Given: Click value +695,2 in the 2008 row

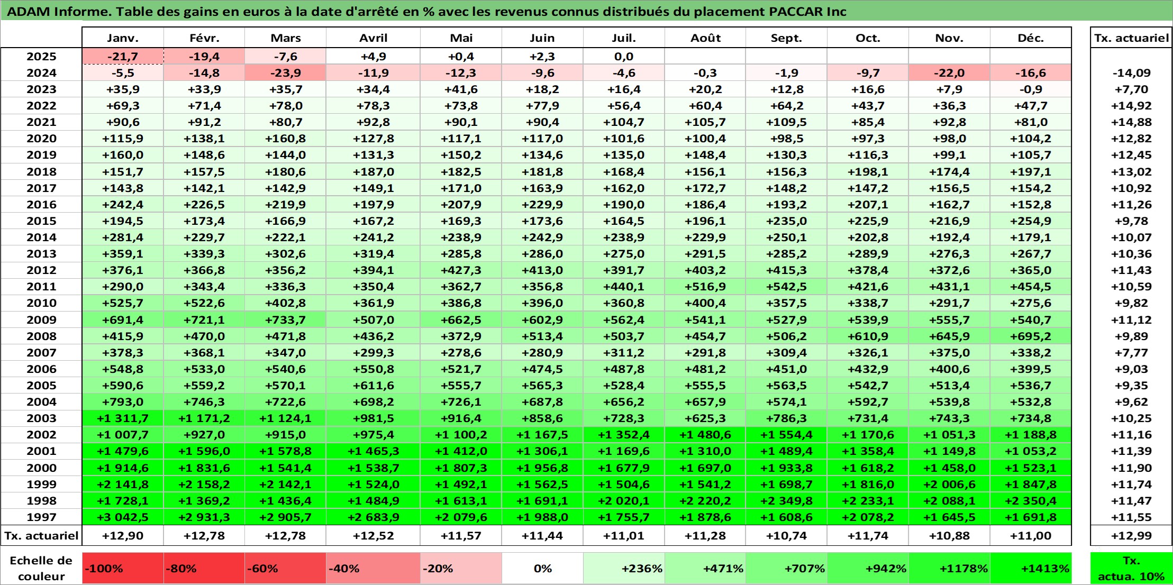Looking at the screenshot, I should pyautogui.click(x=1031, y=336).
